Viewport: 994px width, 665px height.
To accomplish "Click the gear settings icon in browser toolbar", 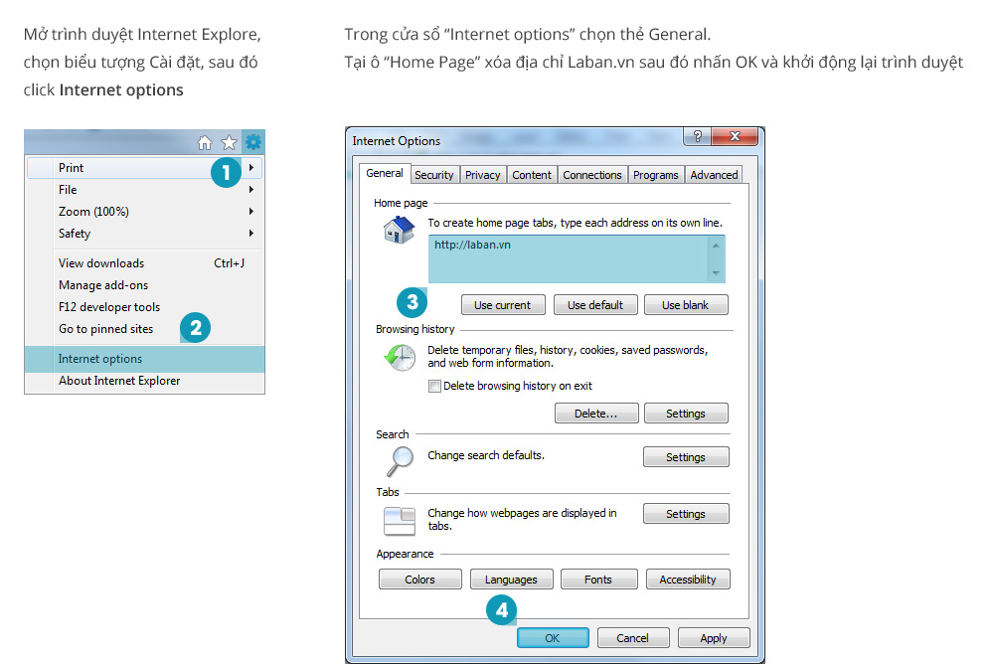I will pos(253,142).
